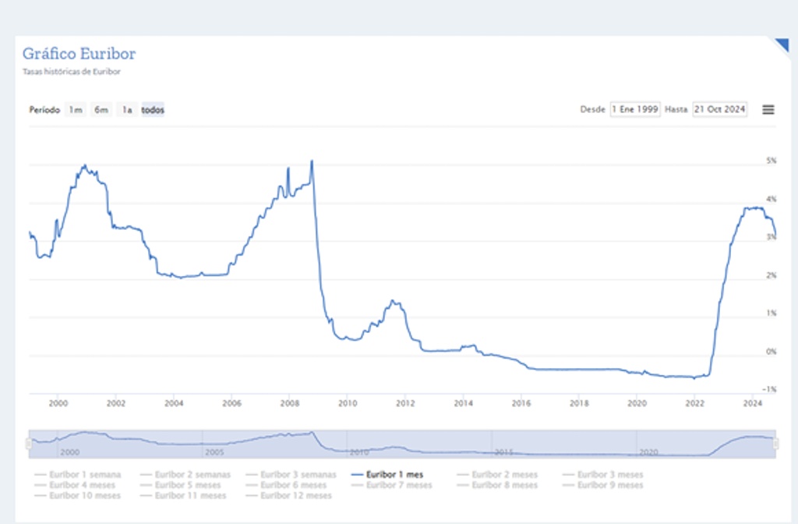
Task: Click the 2008 peak on the chart line
Action: pos(312,161)
